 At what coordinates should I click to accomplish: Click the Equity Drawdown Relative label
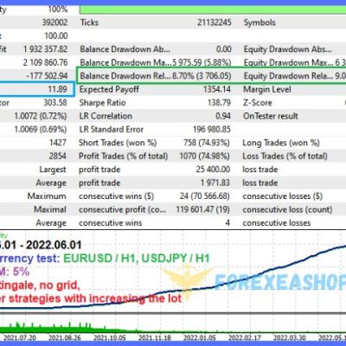(x=288, y=76)
